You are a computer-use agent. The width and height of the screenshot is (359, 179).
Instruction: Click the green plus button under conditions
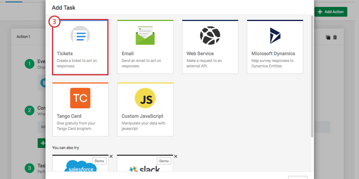pos(42,143)
